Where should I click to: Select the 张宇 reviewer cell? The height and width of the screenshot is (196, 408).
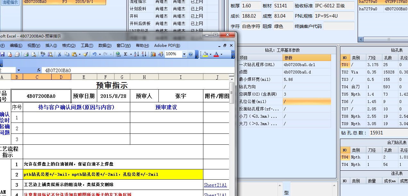click(181, 96)
